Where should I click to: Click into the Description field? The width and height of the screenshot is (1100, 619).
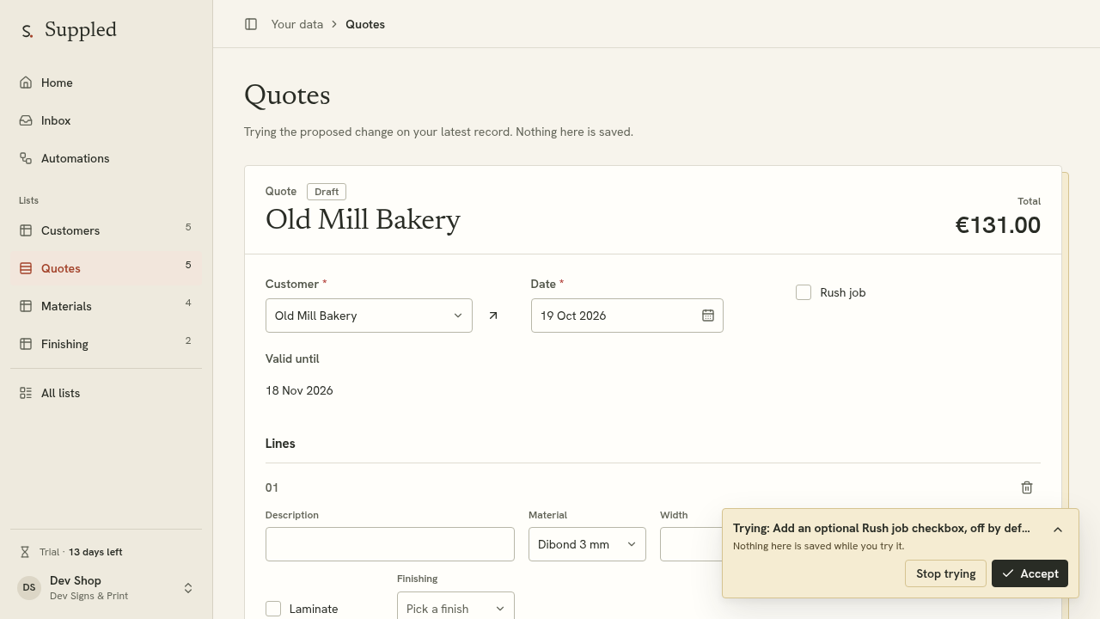tap(390, 544)
